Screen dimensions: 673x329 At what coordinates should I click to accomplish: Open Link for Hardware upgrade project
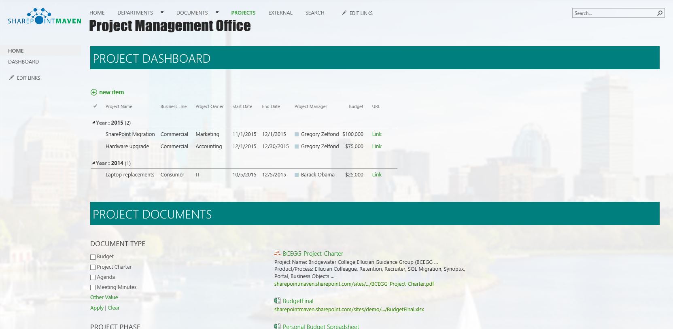(377, 146)
